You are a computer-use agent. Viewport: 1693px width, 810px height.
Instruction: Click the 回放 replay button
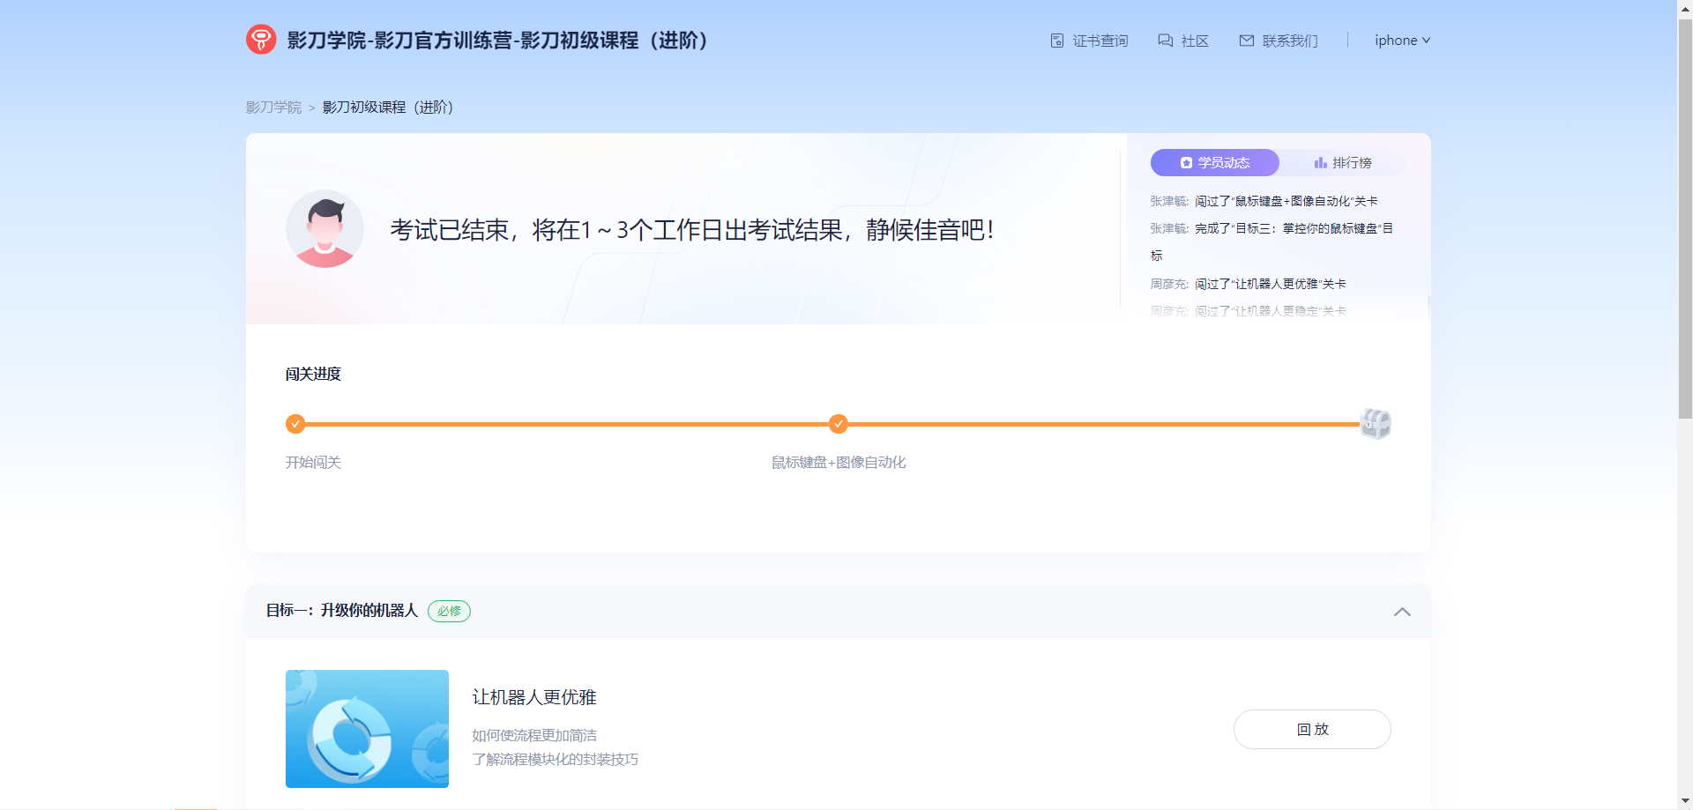tap(1312, 730)
